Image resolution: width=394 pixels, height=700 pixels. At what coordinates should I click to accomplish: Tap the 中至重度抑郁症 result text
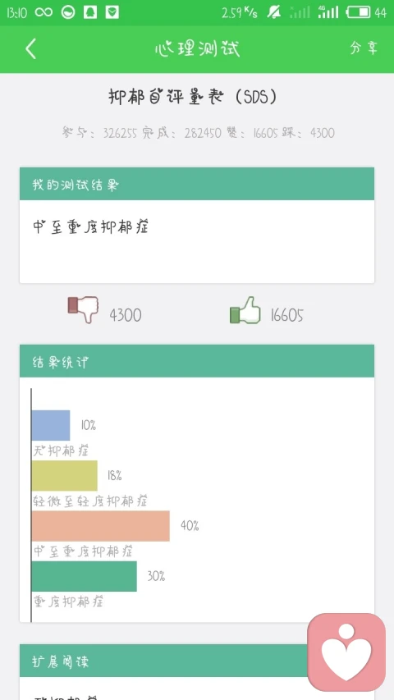pyautogui.click(x=91, y=226)
